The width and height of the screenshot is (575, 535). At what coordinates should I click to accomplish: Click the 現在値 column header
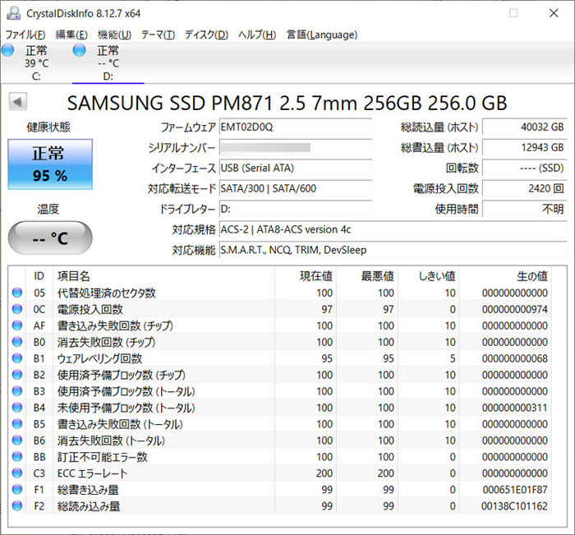point(306,276)
